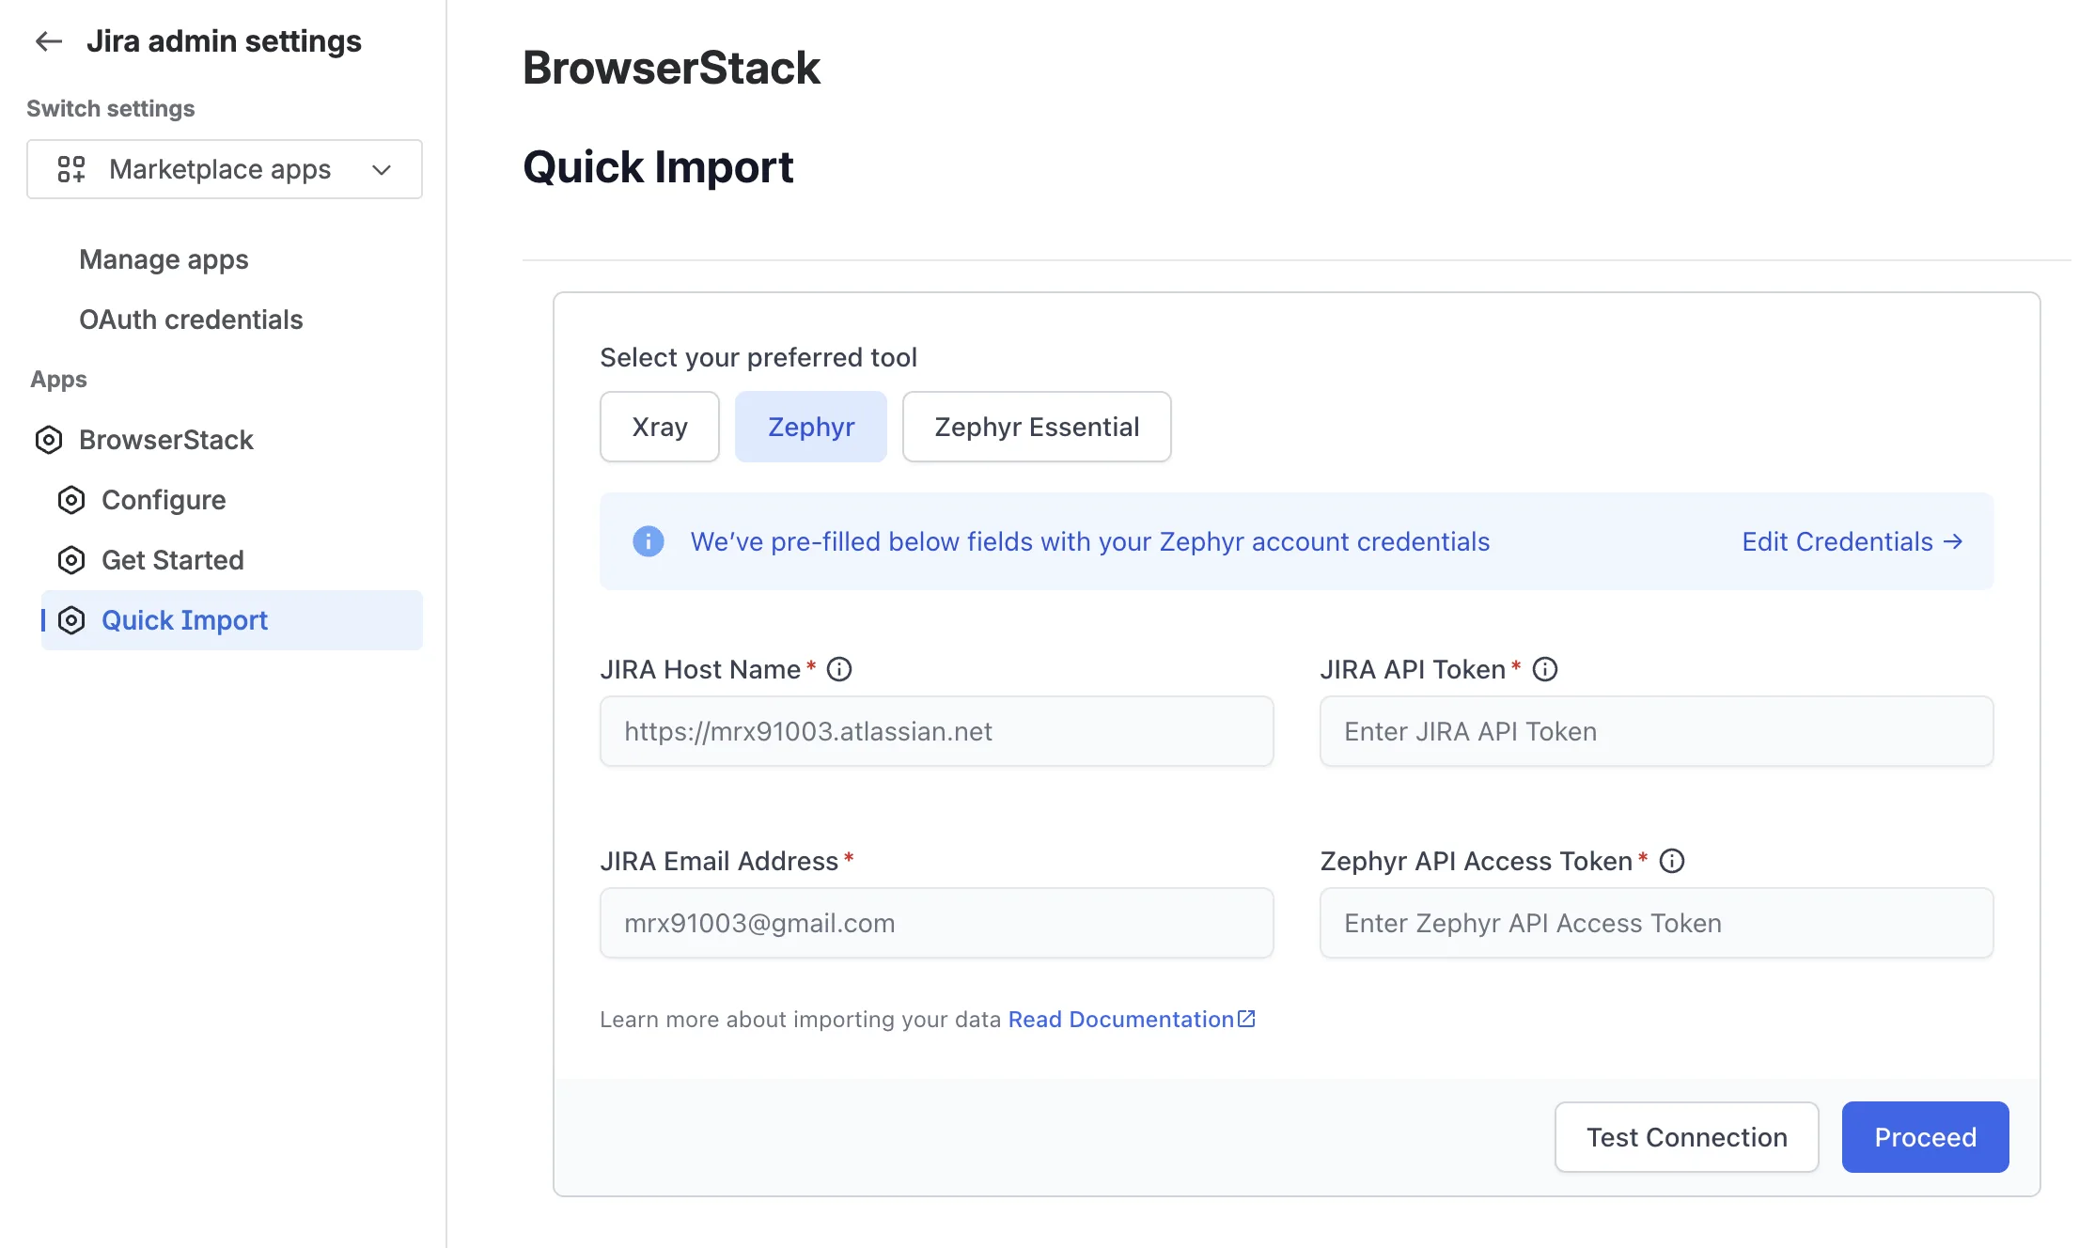2079x1248 pixels.
Task: Expand the Marketplace apps dropdown chevron
Action: tap(382, 170)
